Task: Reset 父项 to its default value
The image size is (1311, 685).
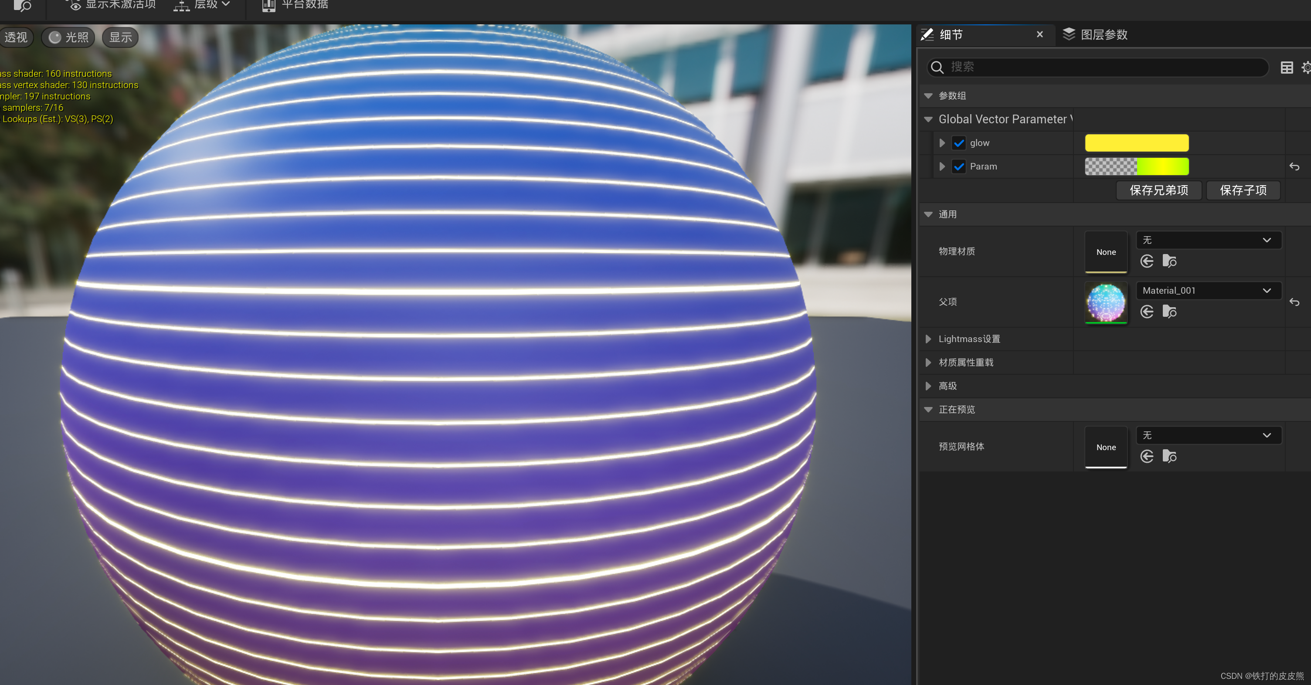Action: pos(1294,302)
